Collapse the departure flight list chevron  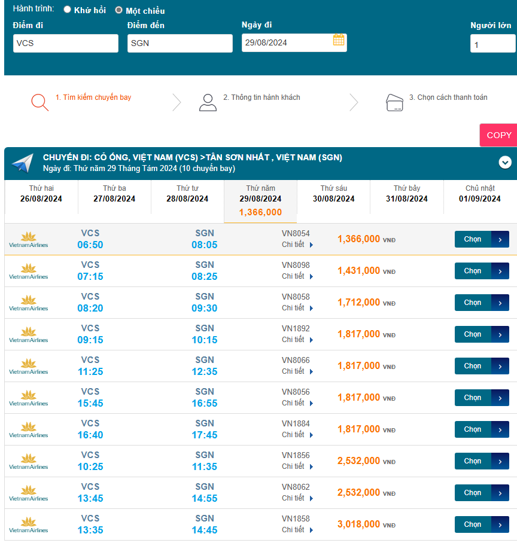point(505,162)
